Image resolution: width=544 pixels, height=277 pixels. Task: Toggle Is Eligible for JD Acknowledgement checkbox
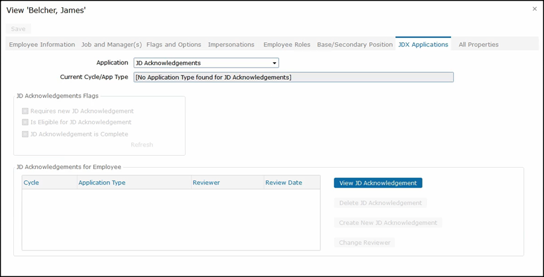(x=25, y=123)
